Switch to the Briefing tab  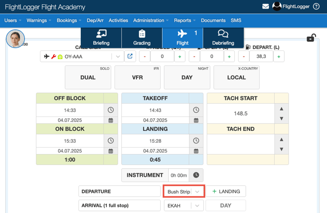click(101, 38)
